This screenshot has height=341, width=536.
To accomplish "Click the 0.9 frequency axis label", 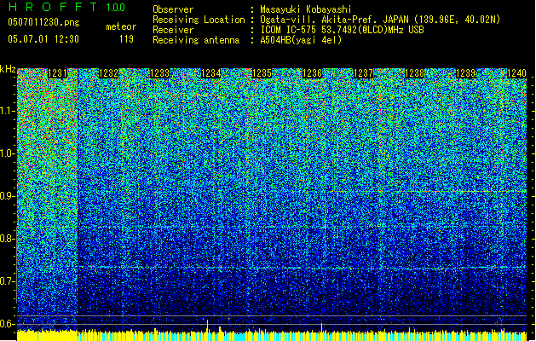I will [7, 196].
